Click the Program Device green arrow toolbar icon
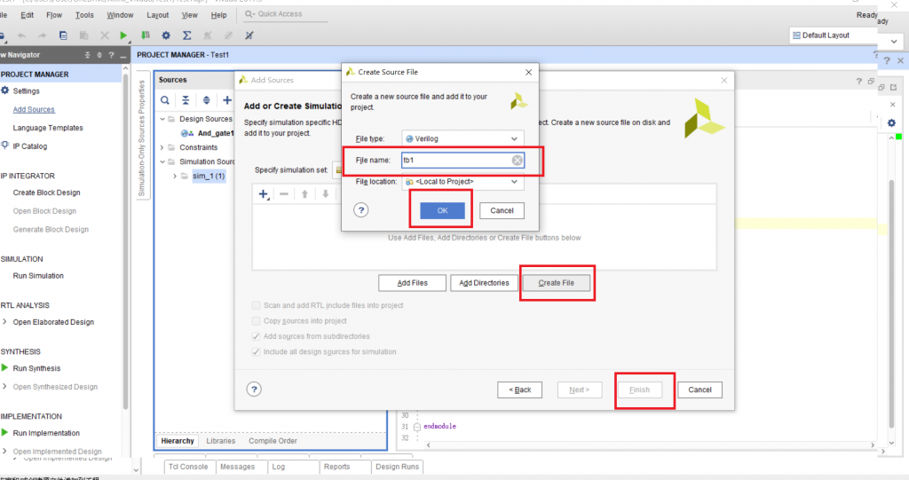Viewport: 909px width, 480px height. [x=146, y=35]
